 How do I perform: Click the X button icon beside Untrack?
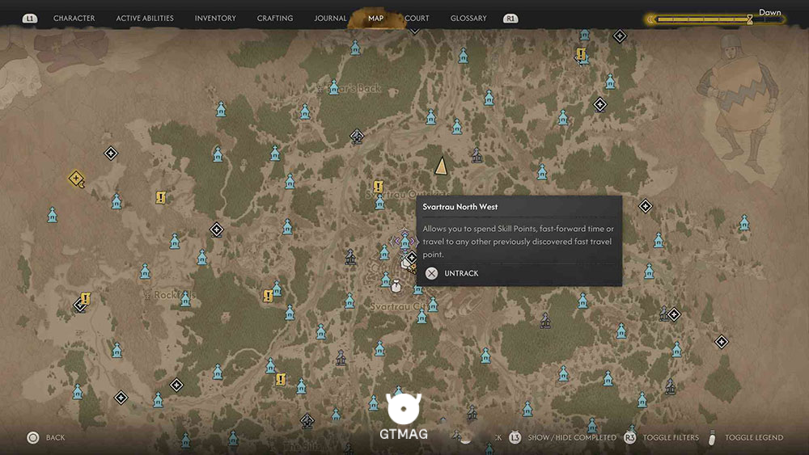[432, 273]
